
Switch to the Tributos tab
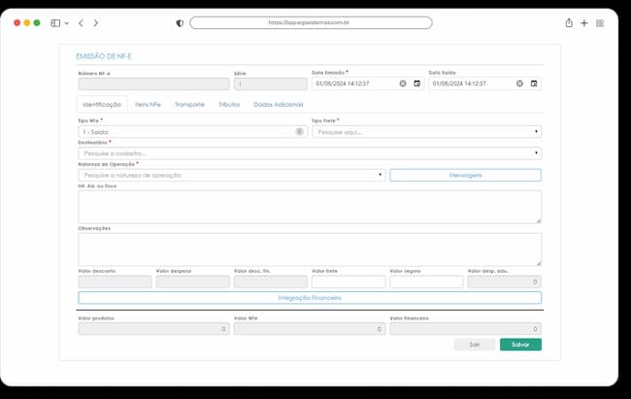tap(229, 104)
